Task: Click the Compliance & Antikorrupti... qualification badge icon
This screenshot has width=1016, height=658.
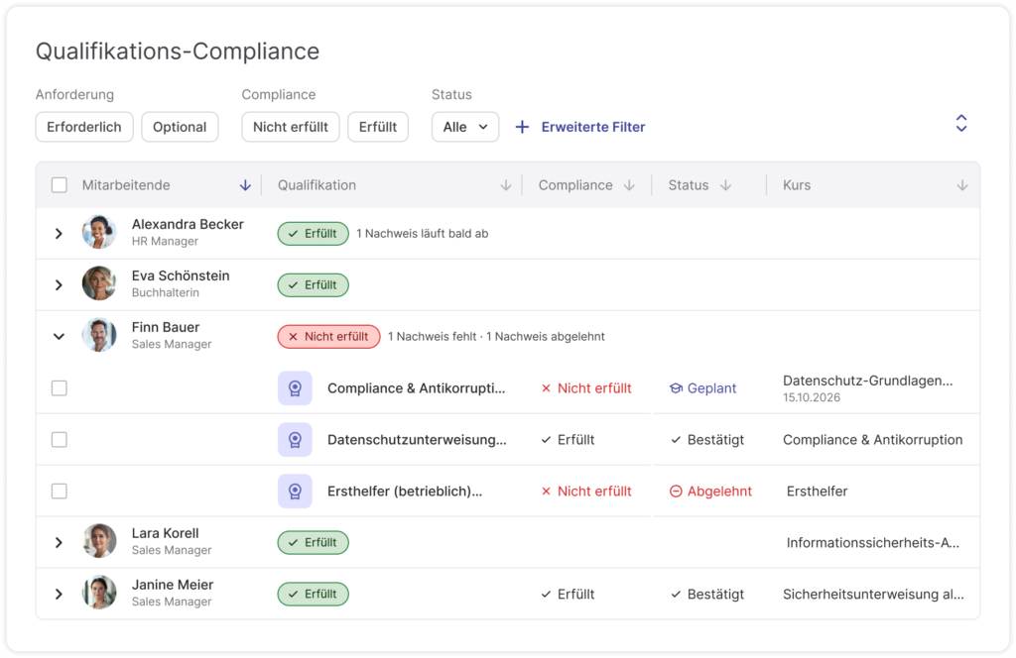Action: pyautogui.click(x=295, y=388)
